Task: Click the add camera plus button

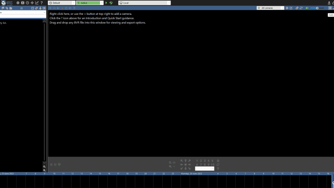Action: click(x=330, y=8)
